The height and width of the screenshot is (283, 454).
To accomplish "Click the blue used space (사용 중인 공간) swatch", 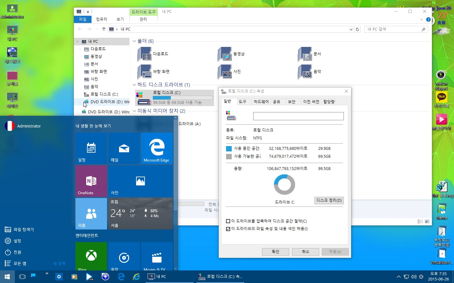I will (x=229, y=149).
